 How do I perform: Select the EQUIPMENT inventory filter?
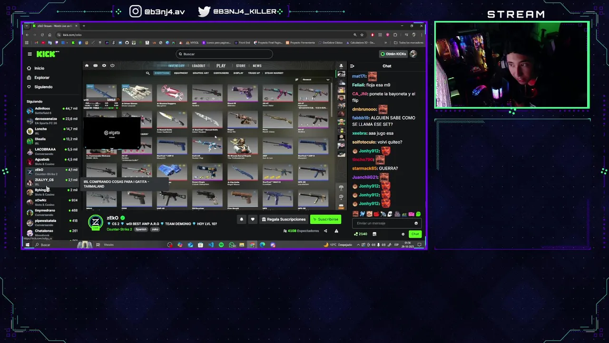[181, 73]
